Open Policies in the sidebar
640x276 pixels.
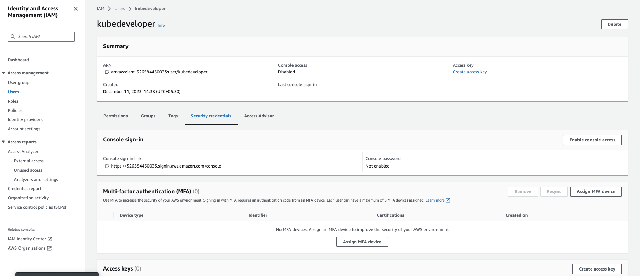pyautogui.click(x=15, y=110)
